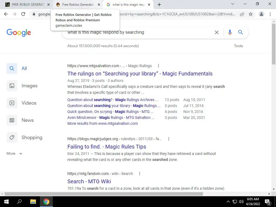Open Windows taskbar search
The height and width of the screenshot is (207, 276).
coord(19,202)
